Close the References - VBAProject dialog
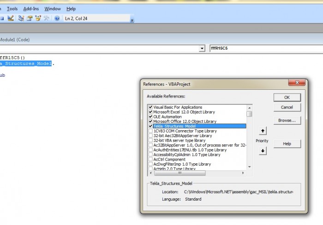 (297, 82)
